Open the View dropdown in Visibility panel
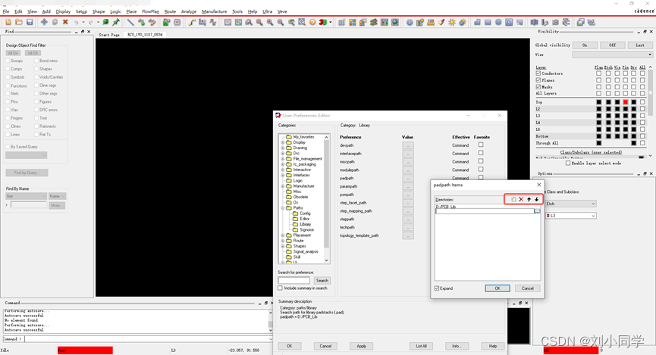This screenshot has width=656, height=355. click(x=611, y=54)
